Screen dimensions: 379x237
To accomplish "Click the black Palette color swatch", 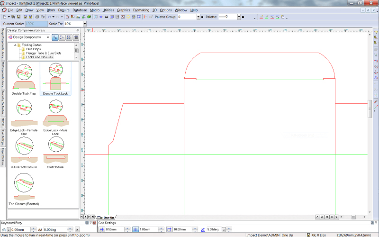I will pos(243,17).
